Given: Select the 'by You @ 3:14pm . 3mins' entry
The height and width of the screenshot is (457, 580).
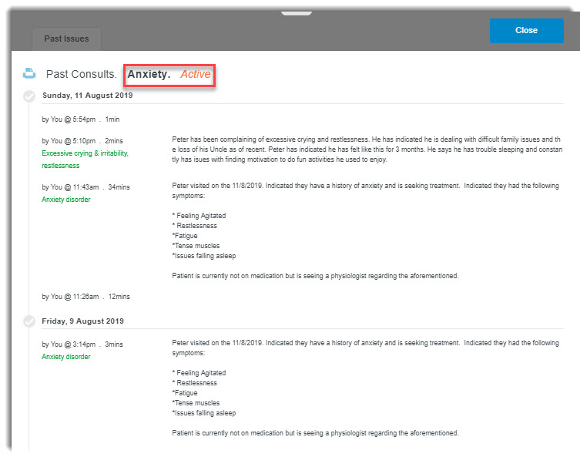Looking at the screenshot, I should coord(82,344).
